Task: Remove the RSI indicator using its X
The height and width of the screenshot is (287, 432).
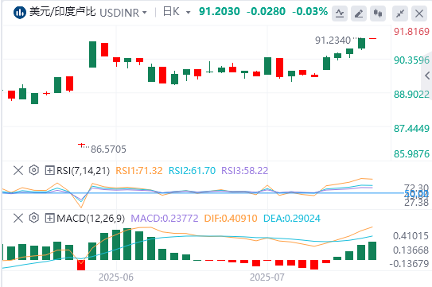Action: coord(18,170)
